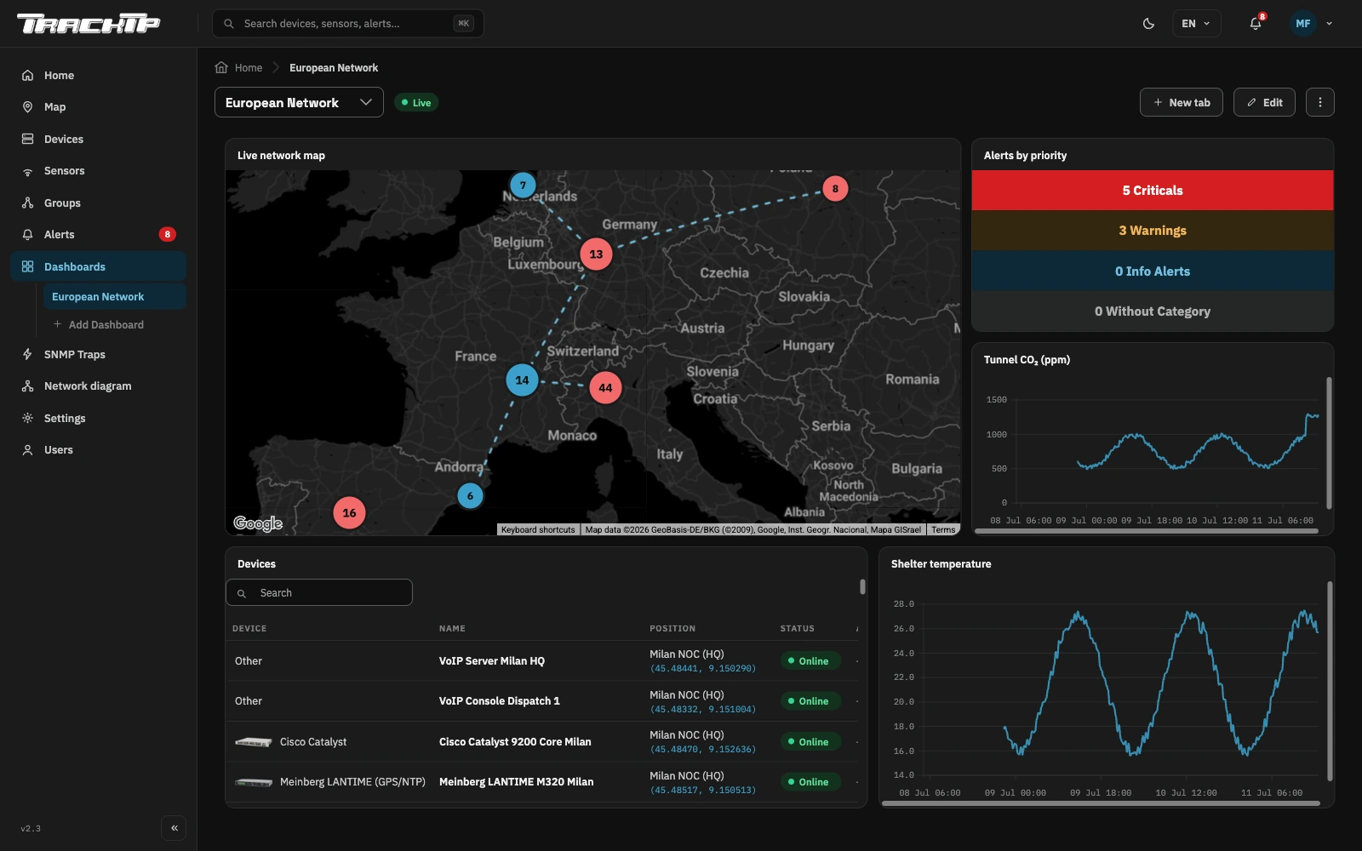1362x851 pixels.
Task: Click the Home breadcrumb link
Action: (x=249, y=67)
